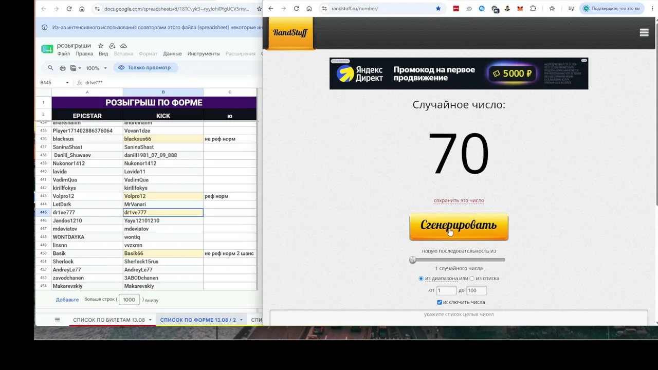
Task: Click the Google Sheets green logo
Action: click(x=47, y=49)
